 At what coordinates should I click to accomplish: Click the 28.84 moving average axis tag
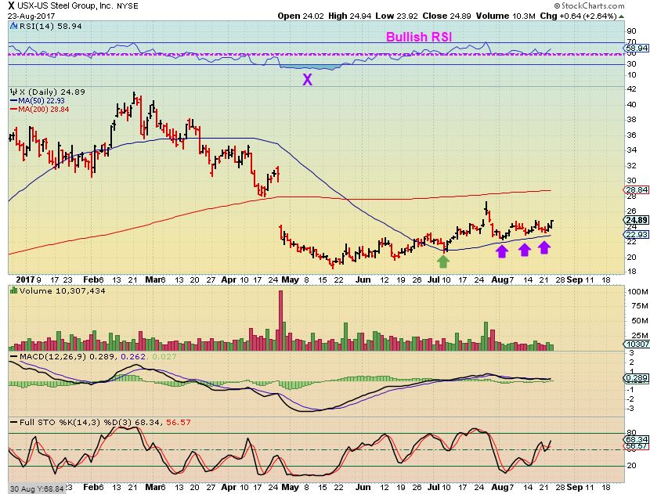pyautogui.click(x=637, y=189)
